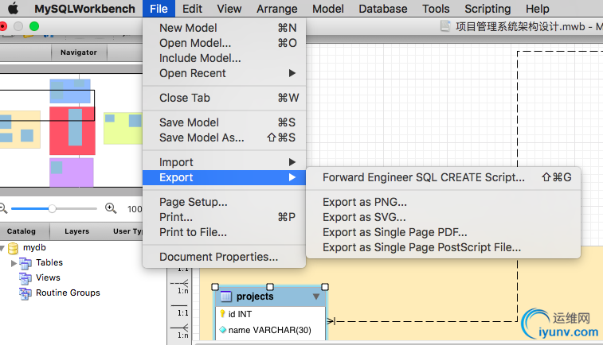Image resolution: width=603 pixels, height=345 pixels.
Task: Choose Export as PNG...
Action: click(x=443, y=202)
